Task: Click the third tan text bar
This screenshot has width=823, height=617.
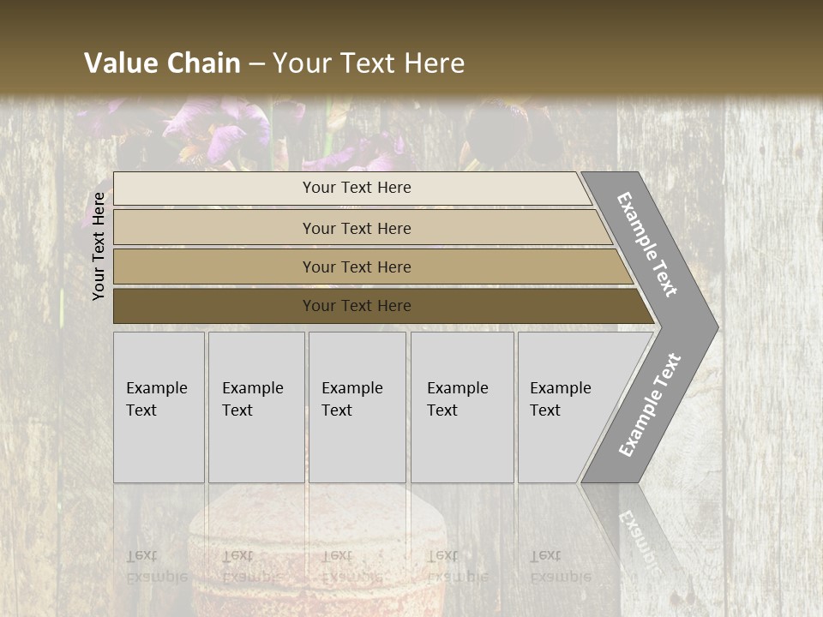Action: coord(356,267)
